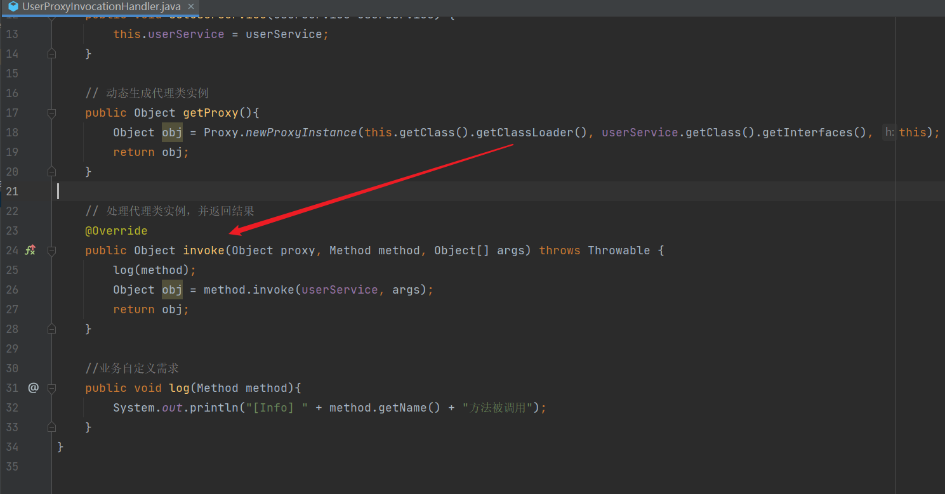945x494 pixels.
Task: Click the Java file icon on the editor tab
Action: tap(13, 6)
